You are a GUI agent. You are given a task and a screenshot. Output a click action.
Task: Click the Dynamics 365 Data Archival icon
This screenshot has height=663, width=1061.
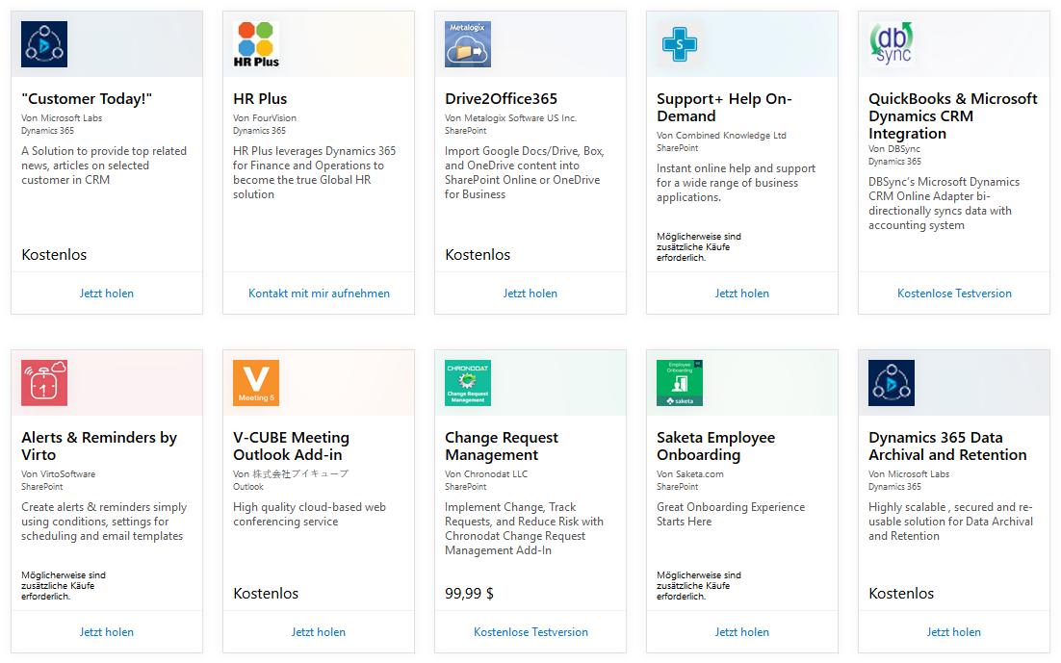click(x=892, y=383)
